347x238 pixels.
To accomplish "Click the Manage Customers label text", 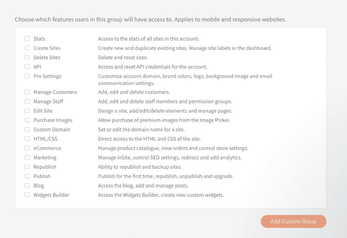I will coord(55,92).
